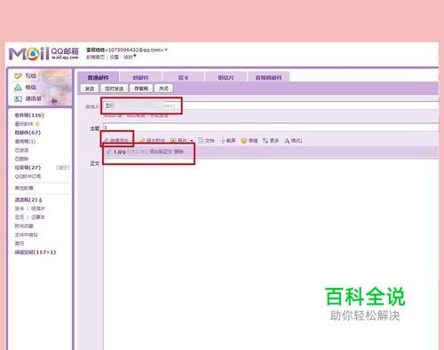Click the [清空] empty link beside 垃圾箱
The height and width of the screenshot is (350, 444).
pos(63,167)
